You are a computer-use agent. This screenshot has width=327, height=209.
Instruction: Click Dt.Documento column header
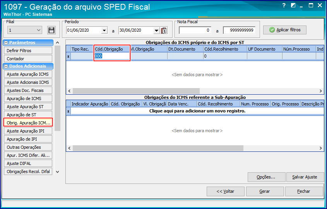(185, 49)
